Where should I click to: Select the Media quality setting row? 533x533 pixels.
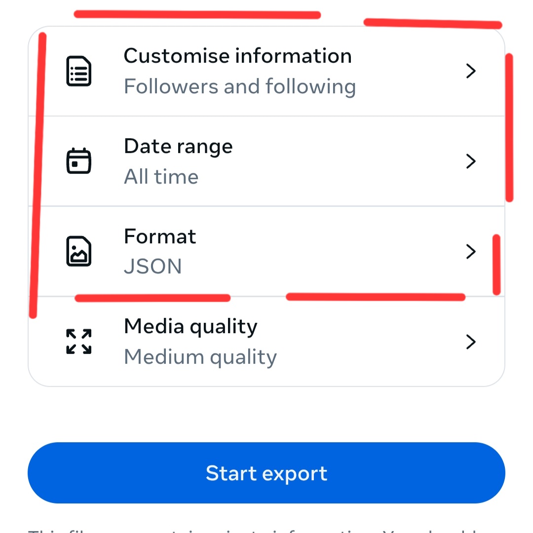tap(266, 341)
